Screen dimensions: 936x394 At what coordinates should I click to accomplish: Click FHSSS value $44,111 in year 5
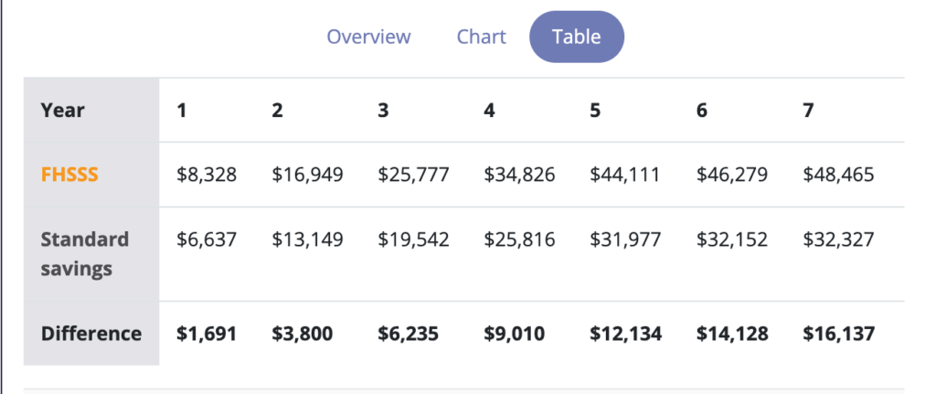tap(625, 175)
